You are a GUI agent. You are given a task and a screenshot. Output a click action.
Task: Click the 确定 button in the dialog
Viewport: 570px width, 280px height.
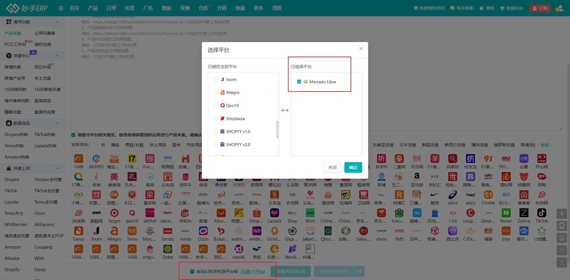(x=353, y=167)
